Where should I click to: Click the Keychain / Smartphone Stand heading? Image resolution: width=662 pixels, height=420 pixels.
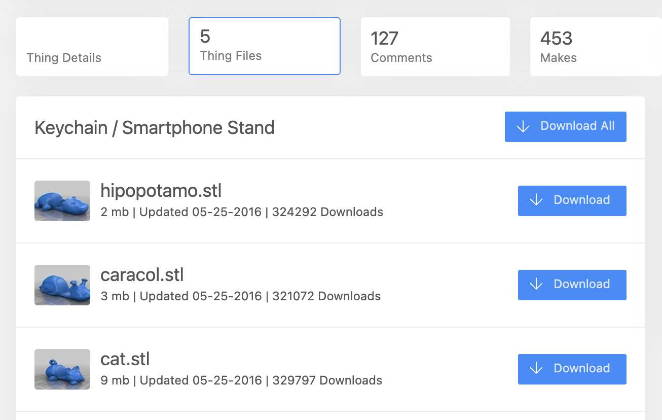point(154,127)
